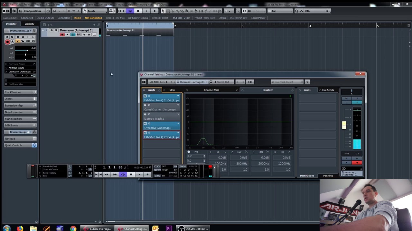Fast forward using the transport panel

(x=115, y=175)
